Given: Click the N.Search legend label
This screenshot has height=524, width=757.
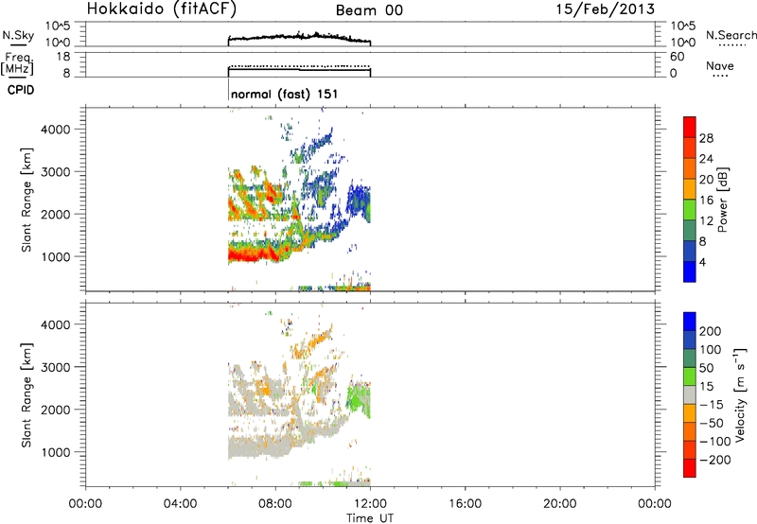Looking at the screenshot, I should [731, 35].
